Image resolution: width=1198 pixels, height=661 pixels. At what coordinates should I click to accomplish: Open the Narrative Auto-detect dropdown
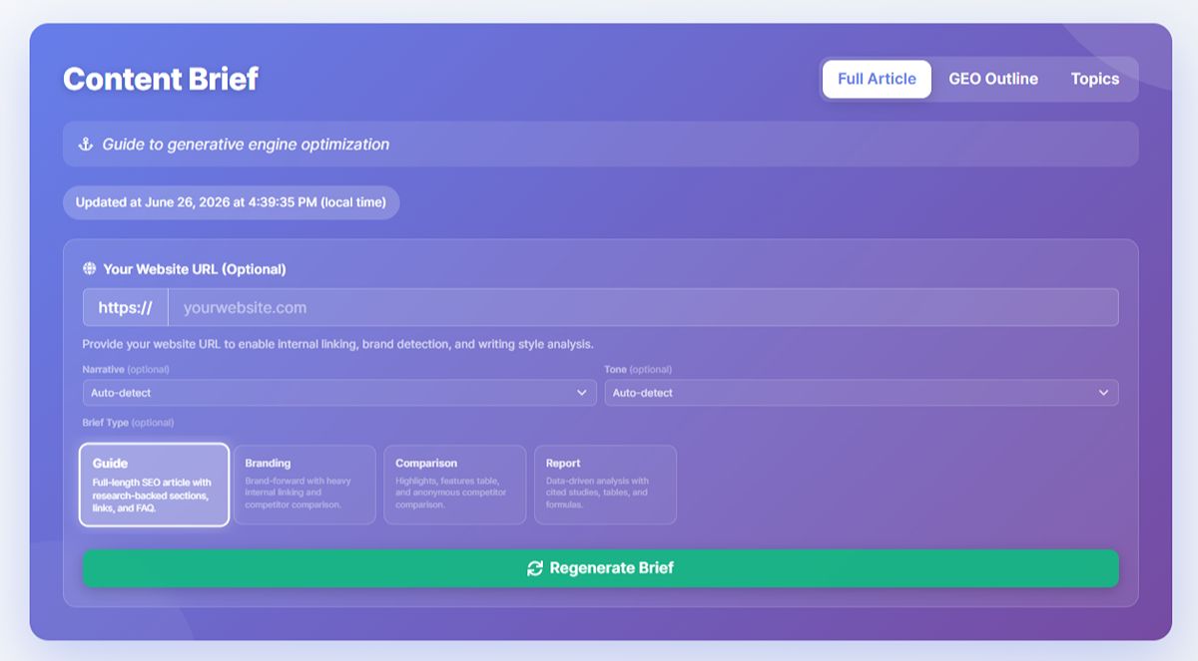click(x=339, y=393)
